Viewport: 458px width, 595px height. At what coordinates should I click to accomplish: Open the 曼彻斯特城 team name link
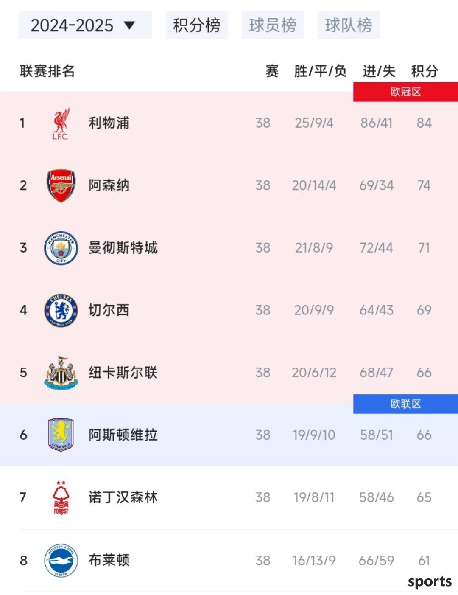(x=123, y=248)
